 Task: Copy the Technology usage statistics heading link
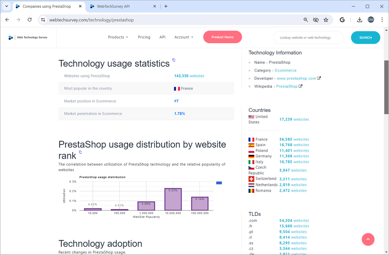click(x=174, y=60)
